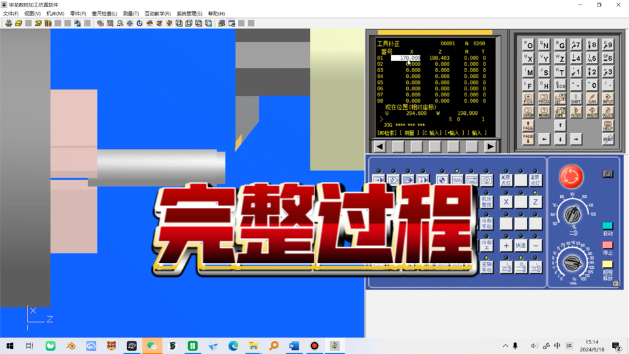The height and width of the screenshot is (354, 629).
Task: Select offset row 01 X value 170.000
Action: (406, 58)
